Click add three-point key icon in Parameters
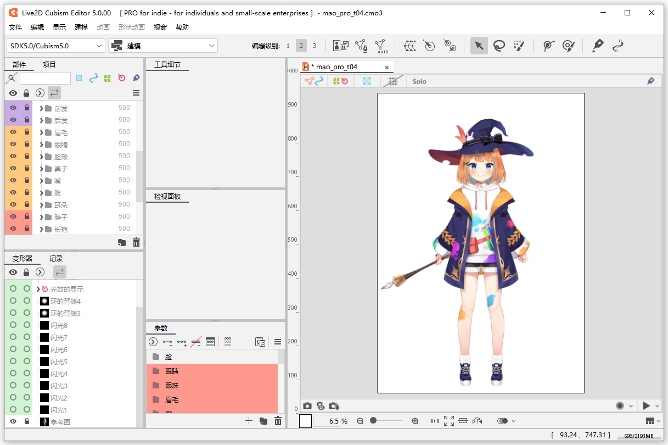The image size is (668, 445). pos(182,342)
